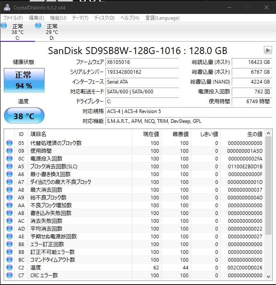
Task: Click the 最悪値 column header
Action: tap(176, 134)
